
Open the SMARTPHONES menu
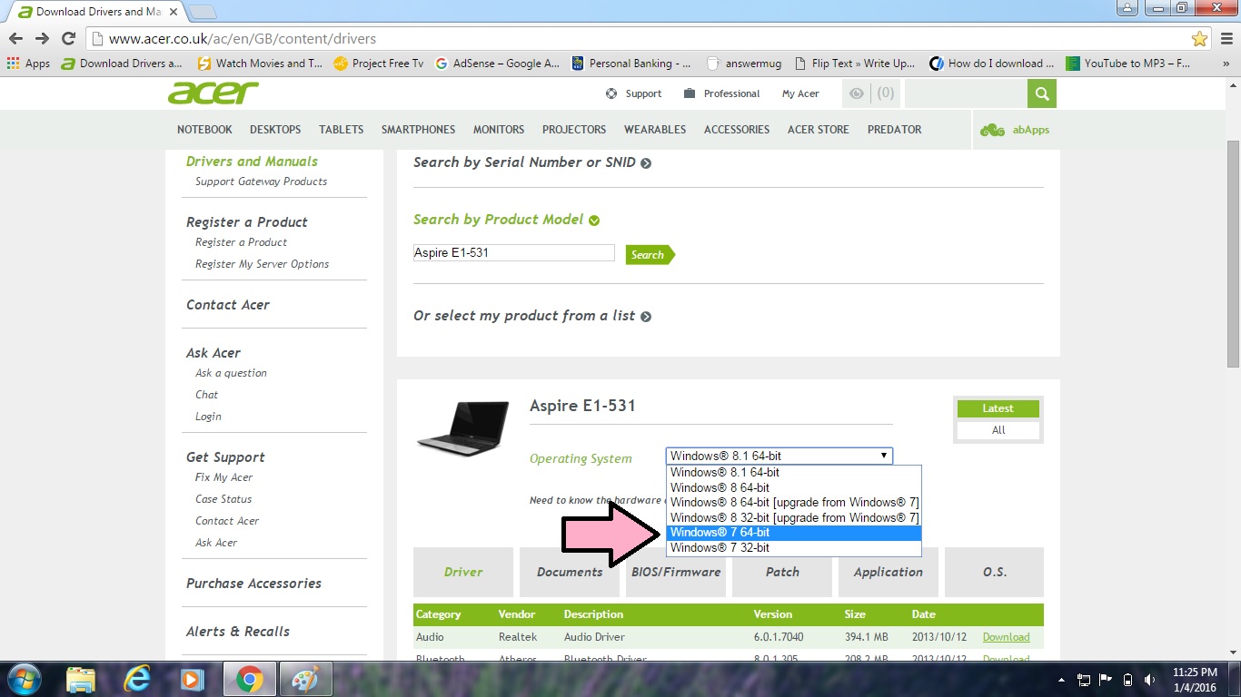(x=418, y=130)
